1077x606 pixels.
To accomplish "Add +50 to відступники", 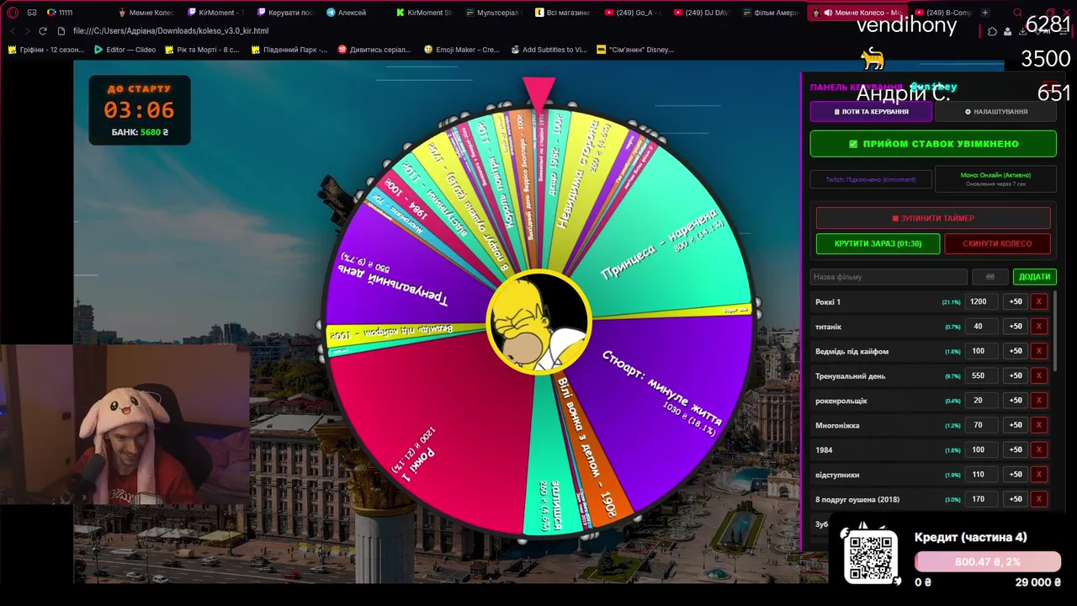I will point(1016,475).
